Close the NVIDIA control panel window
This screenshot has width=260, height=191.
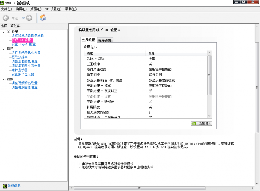click(253, 2)
